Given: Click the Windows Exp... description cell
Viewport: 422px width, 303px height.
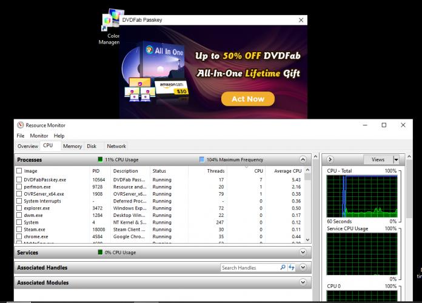Looking at the screenshot, I should click(x=129, y=208).
